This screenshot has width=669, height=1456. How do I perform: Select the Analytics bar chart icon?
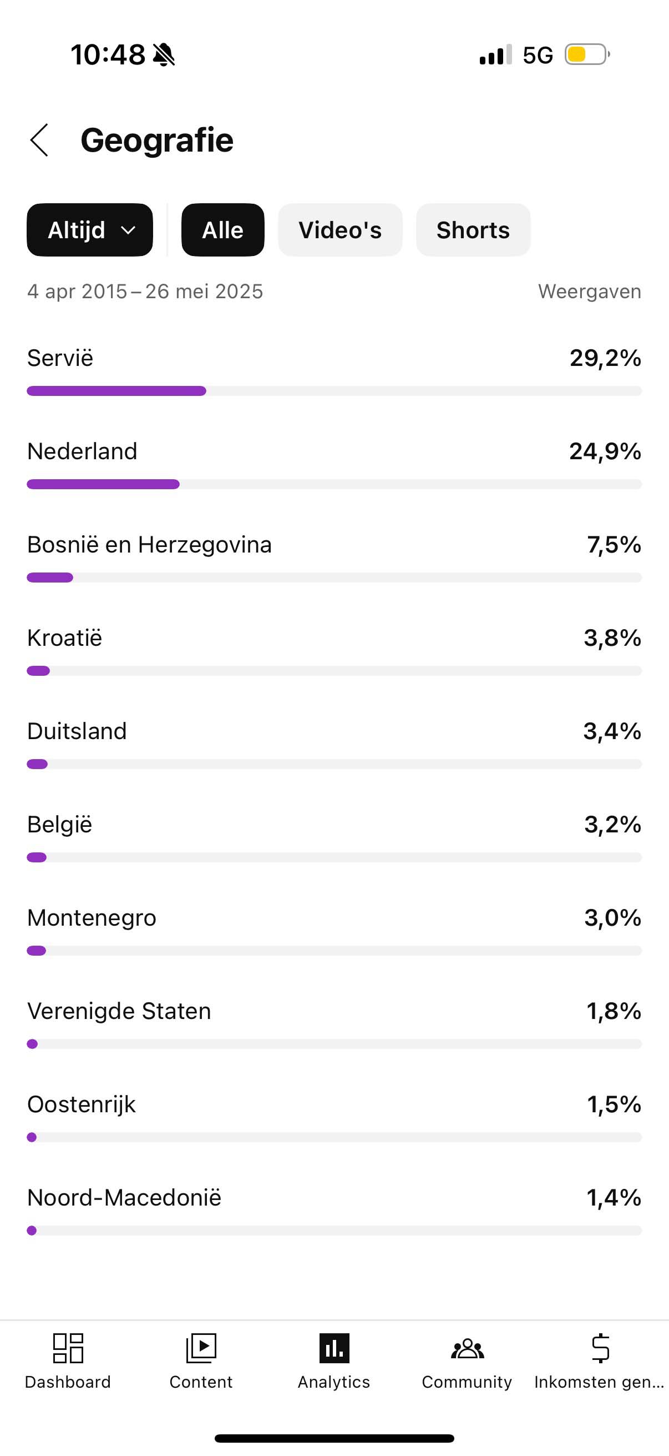tap(334, 1348)
